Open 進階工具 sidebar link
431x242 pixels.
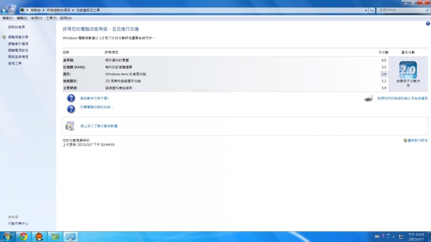pos(15,63)
